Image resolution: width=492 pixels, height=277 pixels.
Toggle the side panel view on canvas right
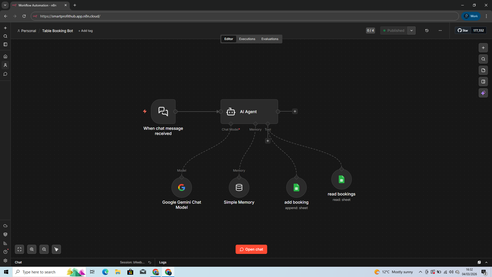483,82
